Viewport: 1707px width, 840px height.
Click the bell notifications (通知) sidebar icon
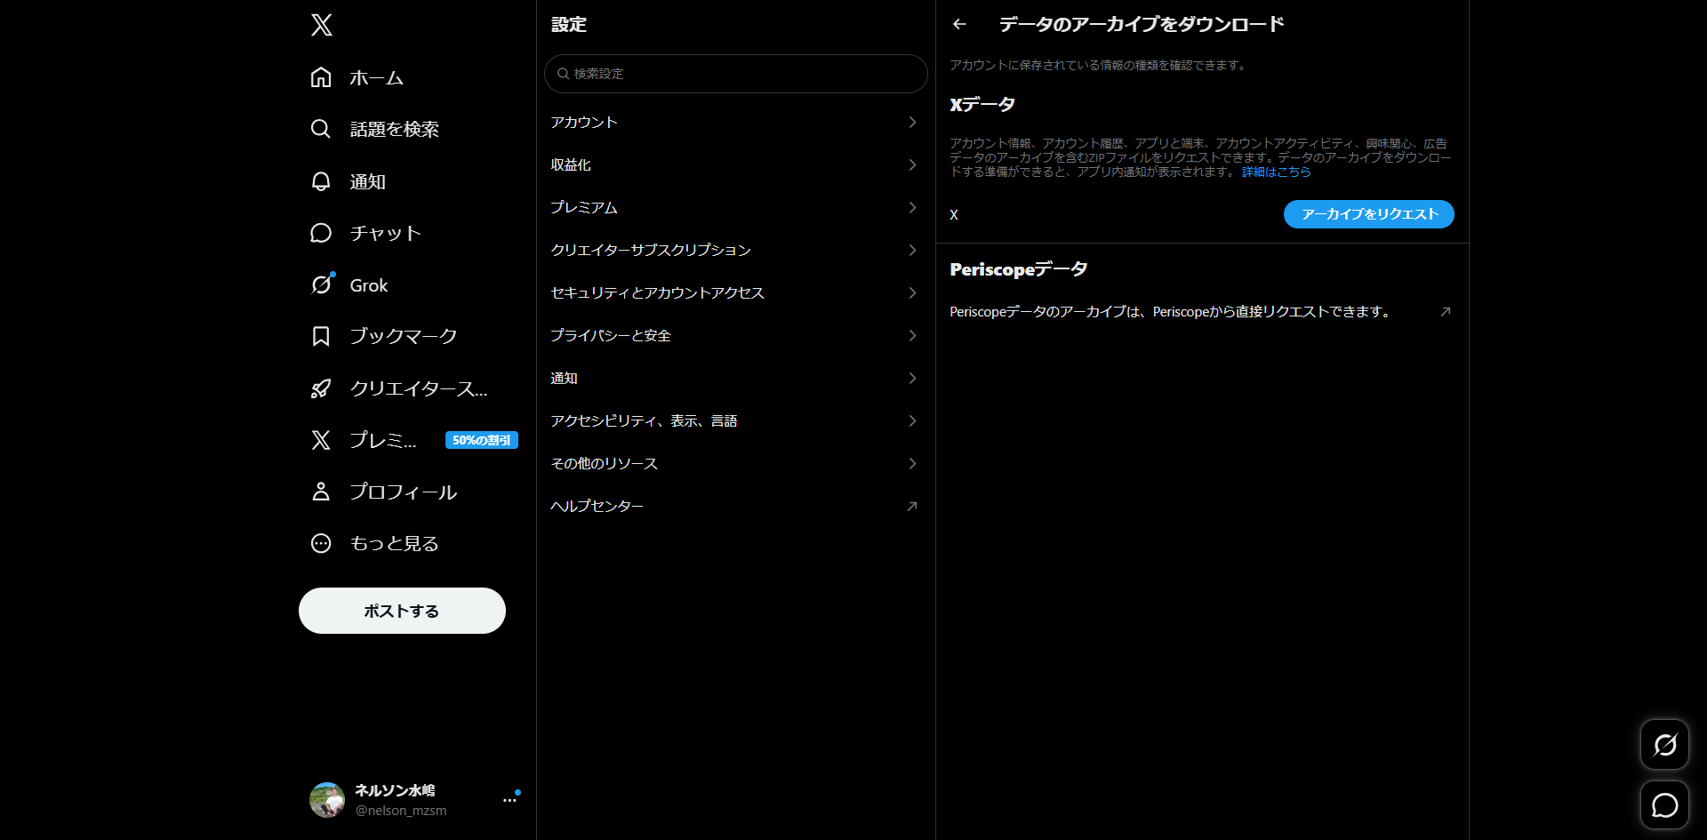[321, 181]
